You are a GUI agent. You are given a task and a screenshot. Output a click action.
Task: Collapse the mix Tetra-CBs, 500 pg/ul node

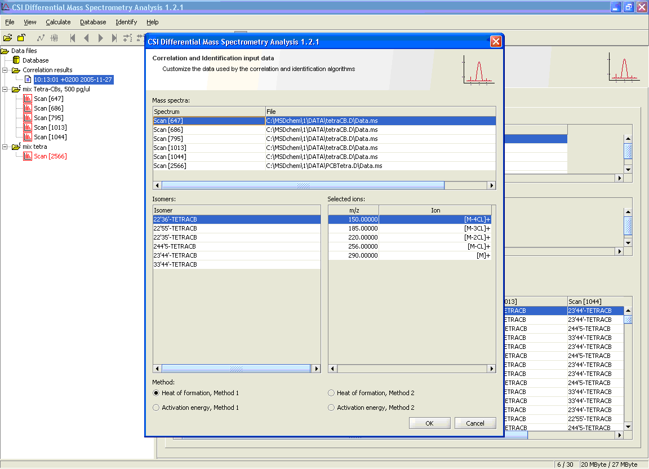click(x=5, y=89)
